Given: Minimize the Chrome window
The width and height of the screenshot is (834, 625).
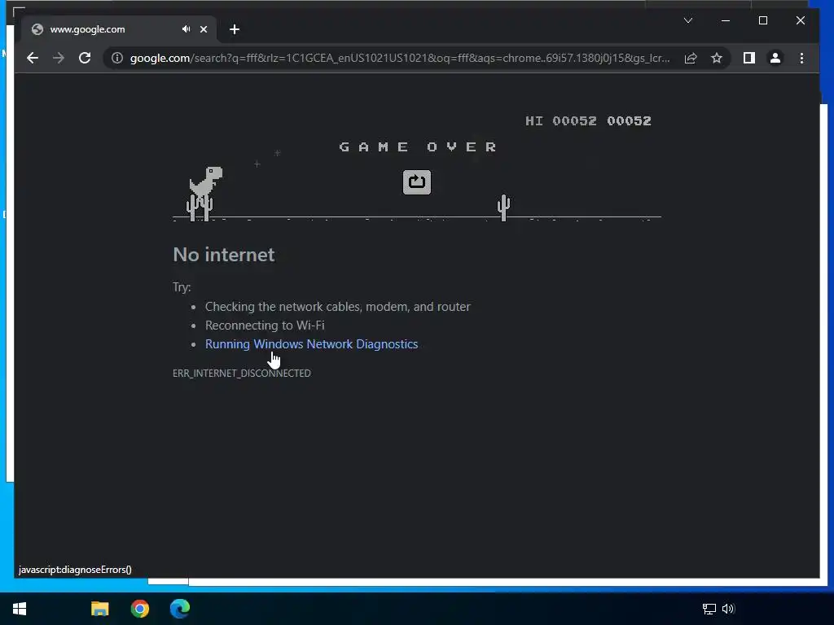Looking at the screenshot, I should [726, 20].
